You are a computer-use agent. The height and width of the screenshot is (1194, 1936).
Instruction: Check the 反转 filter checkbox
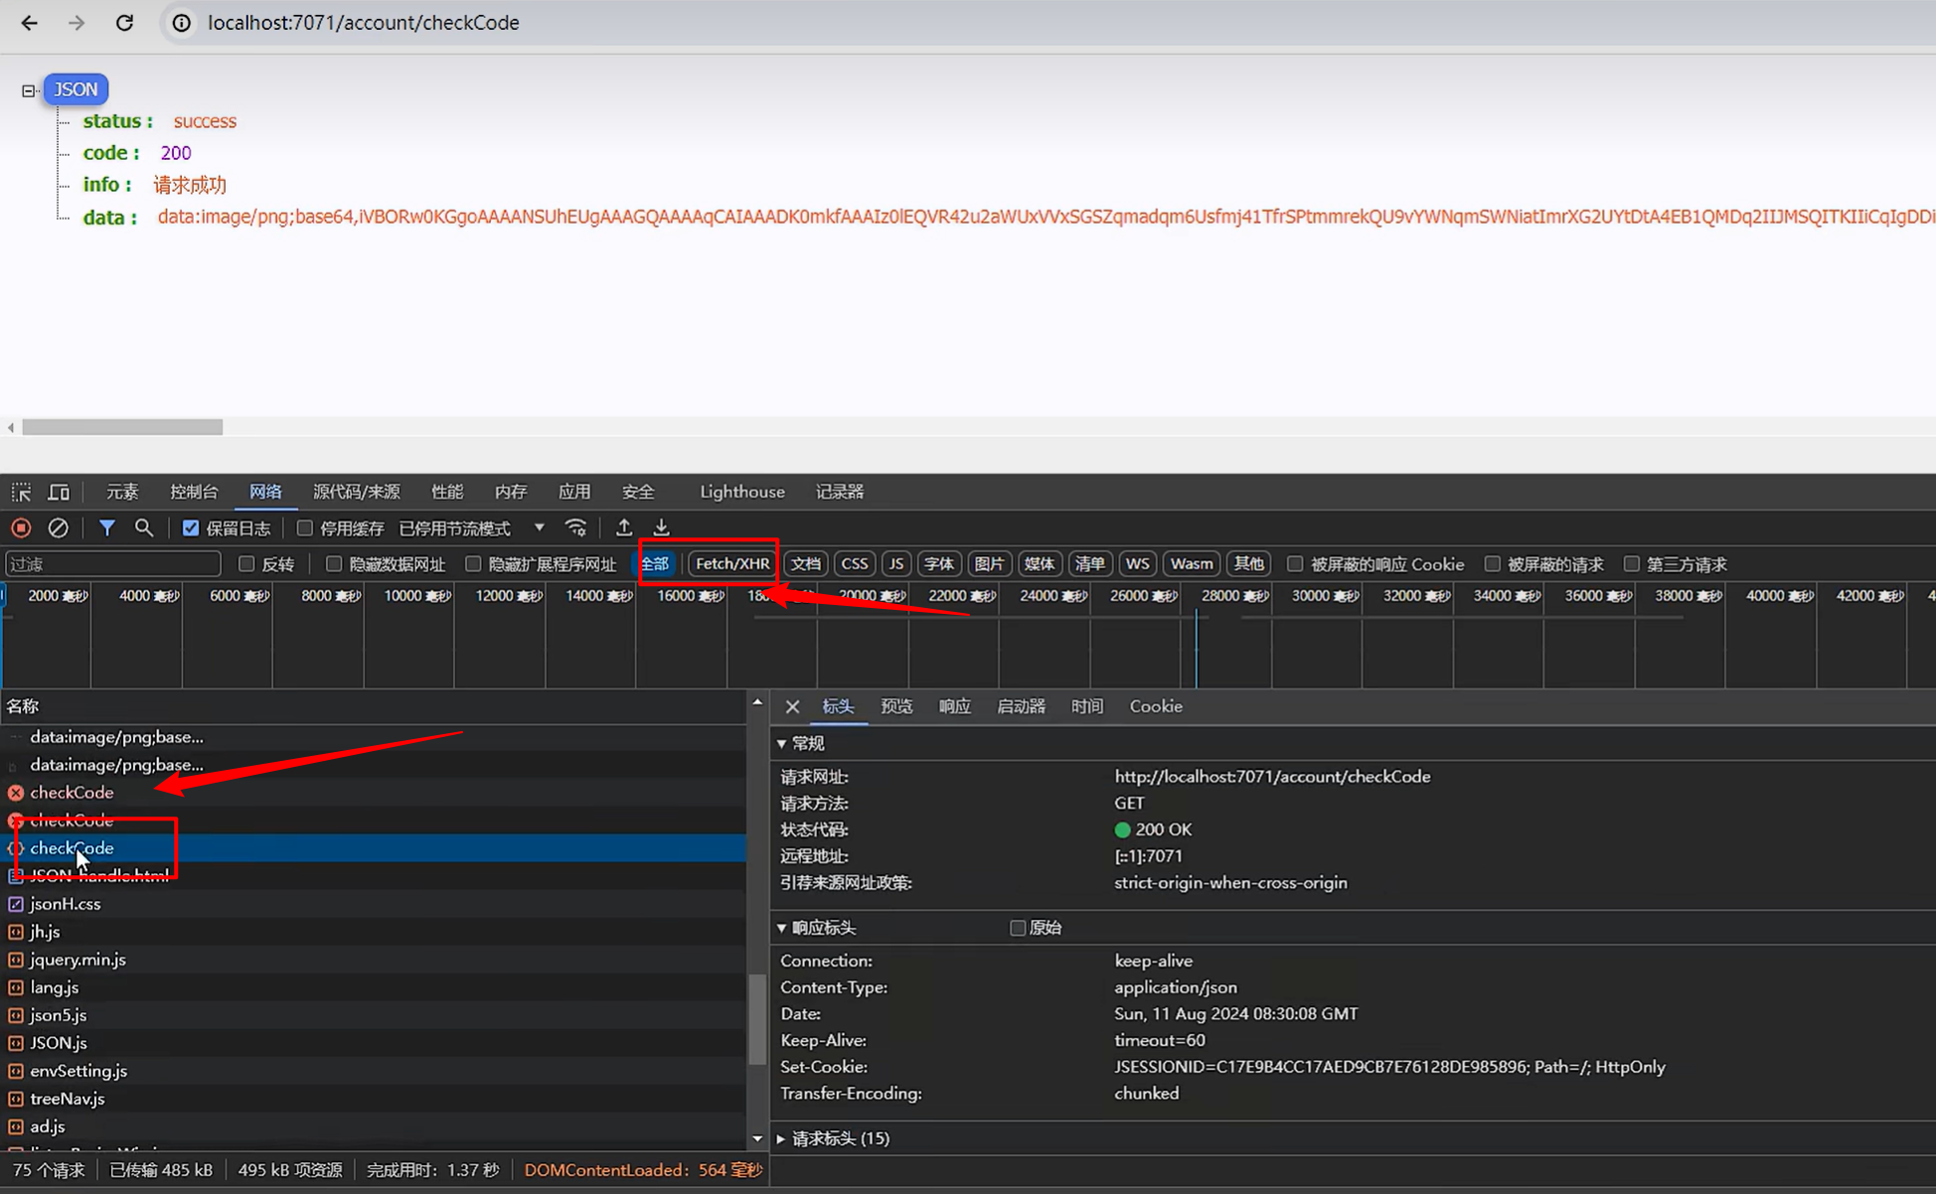coord(246,564)
